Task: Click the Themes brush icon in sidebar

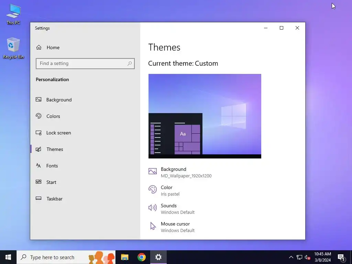Action: point(38,149)
